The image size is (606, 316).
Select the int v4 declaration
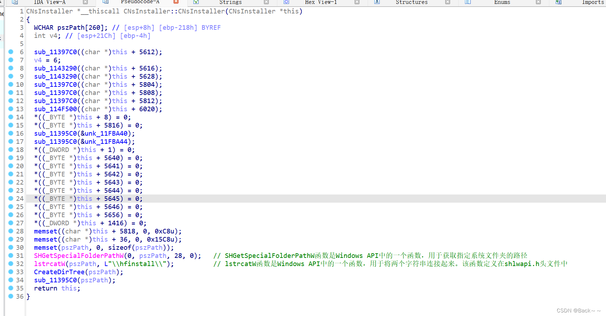point(47,36)
